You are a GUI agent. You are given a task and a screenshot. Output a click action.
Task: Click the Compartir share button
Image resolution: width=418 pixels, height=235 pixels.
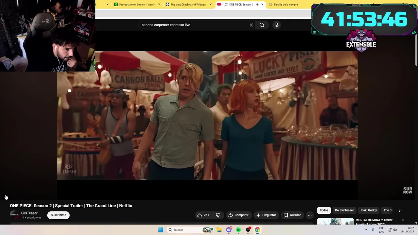238,215
